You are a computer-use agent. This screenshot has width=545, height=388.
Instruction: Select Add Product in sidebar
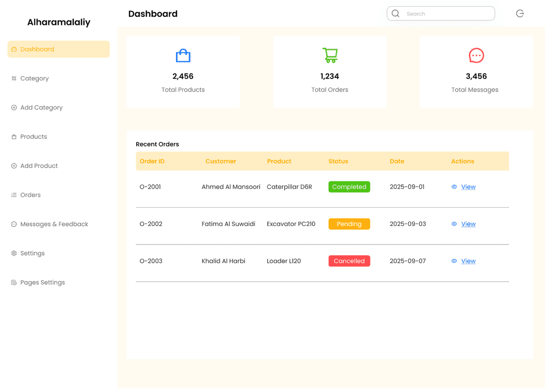tap(39, 166)
